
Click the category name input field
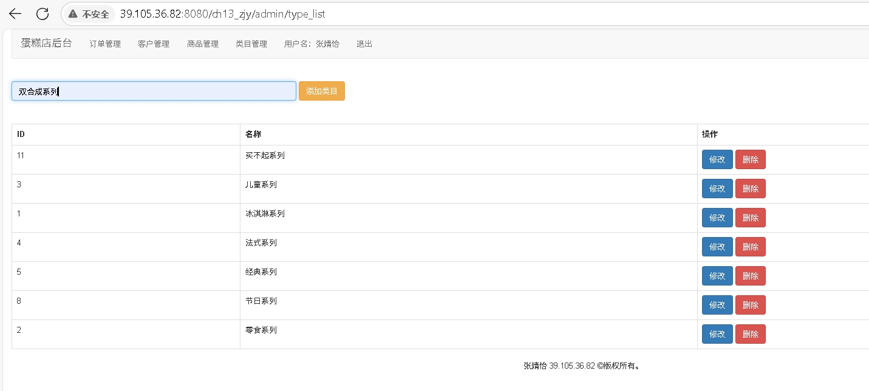coord(154,92)
